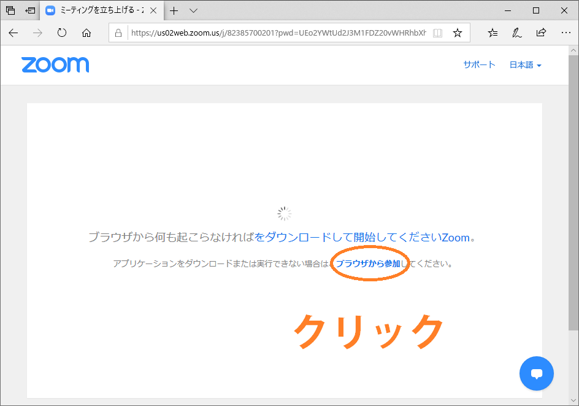Viewport: 579px width, 406px height.
Task: Close the browser window
Action: point(564,10)
